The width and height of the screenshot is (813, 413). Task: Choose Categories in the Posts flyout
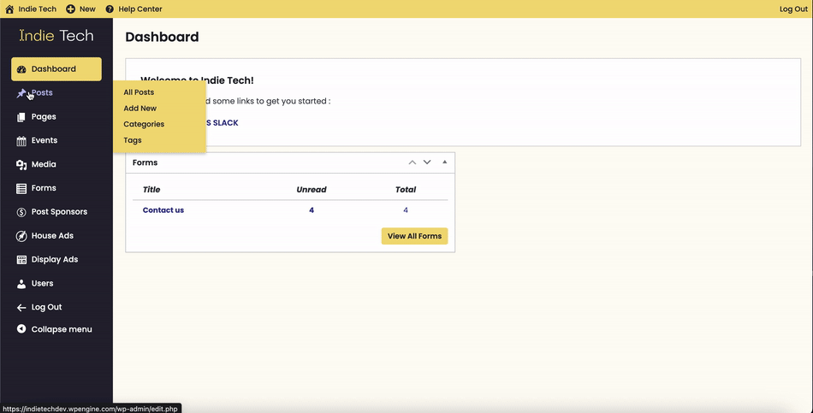144,124
